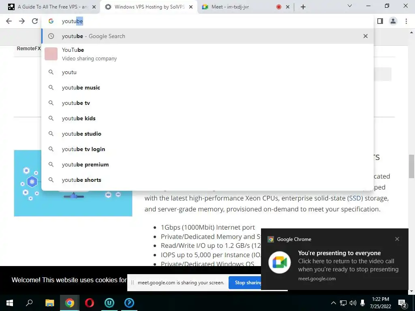Click the Google icon in address bar
The height and width of the screenshot is (311, 415).
(51, 21)
